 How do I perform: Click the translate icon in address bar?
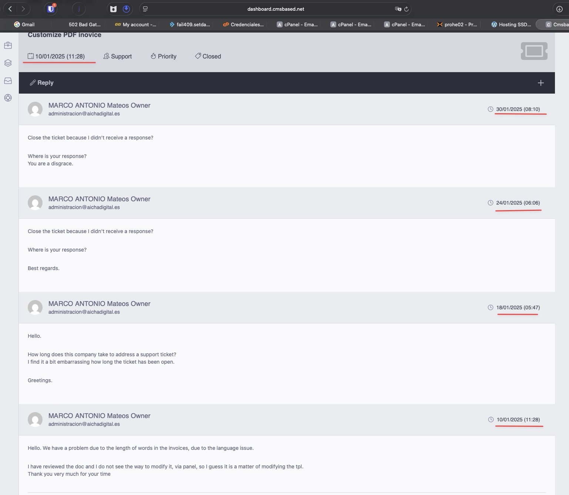(x=398, y=9)
